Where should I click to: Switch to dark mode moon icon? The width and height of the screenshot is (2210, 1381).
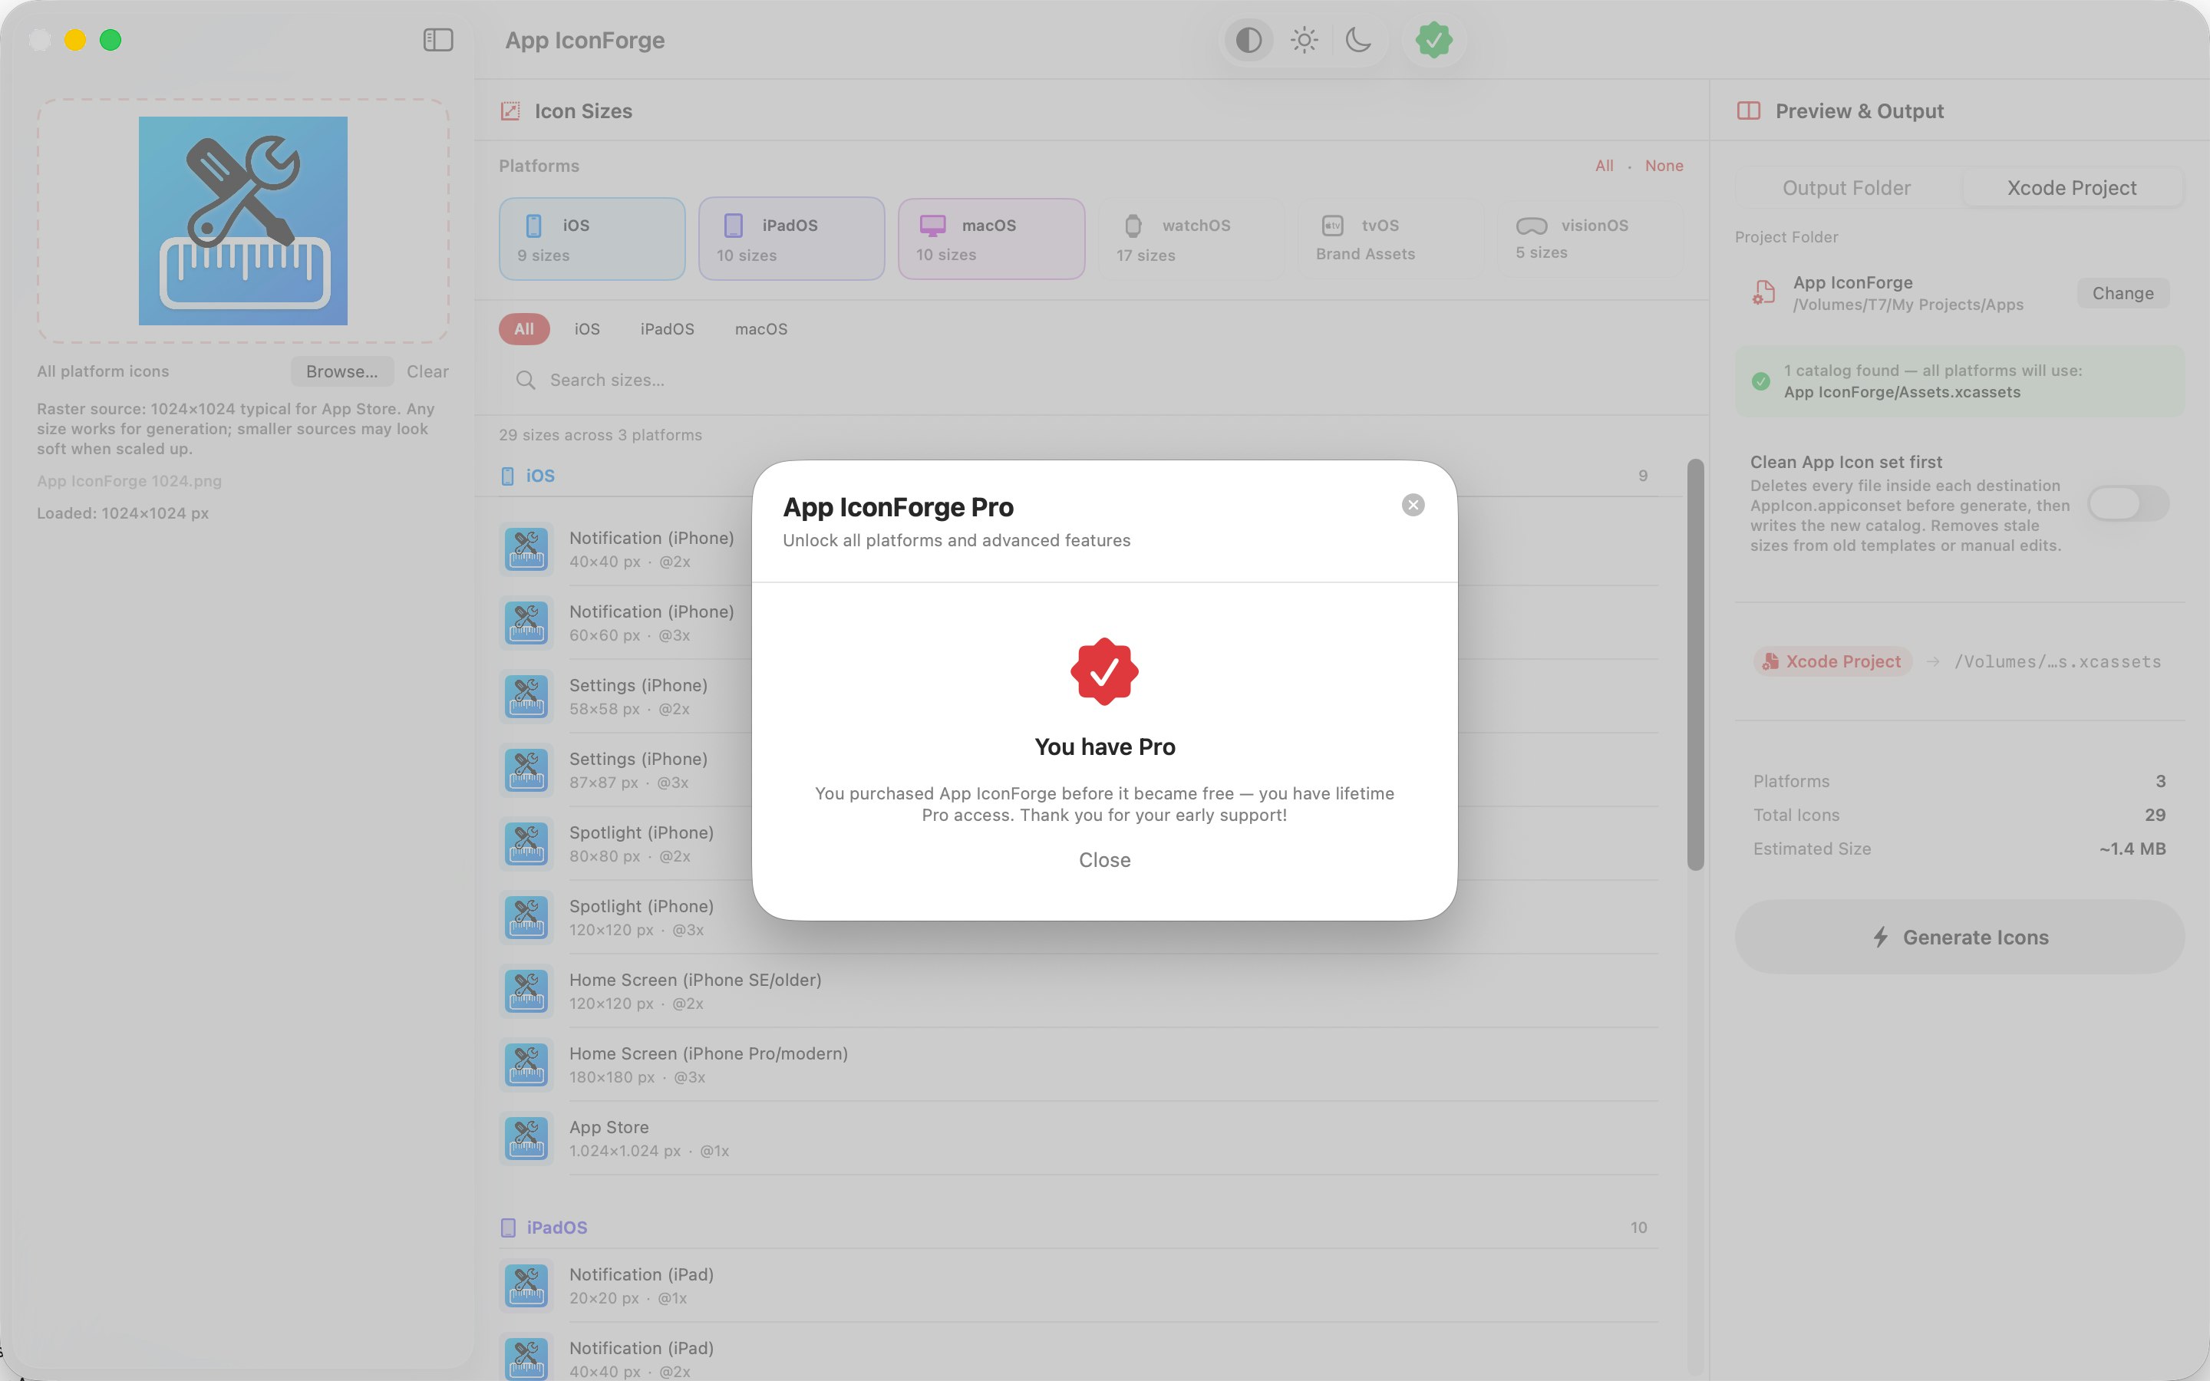[1359, 40]
